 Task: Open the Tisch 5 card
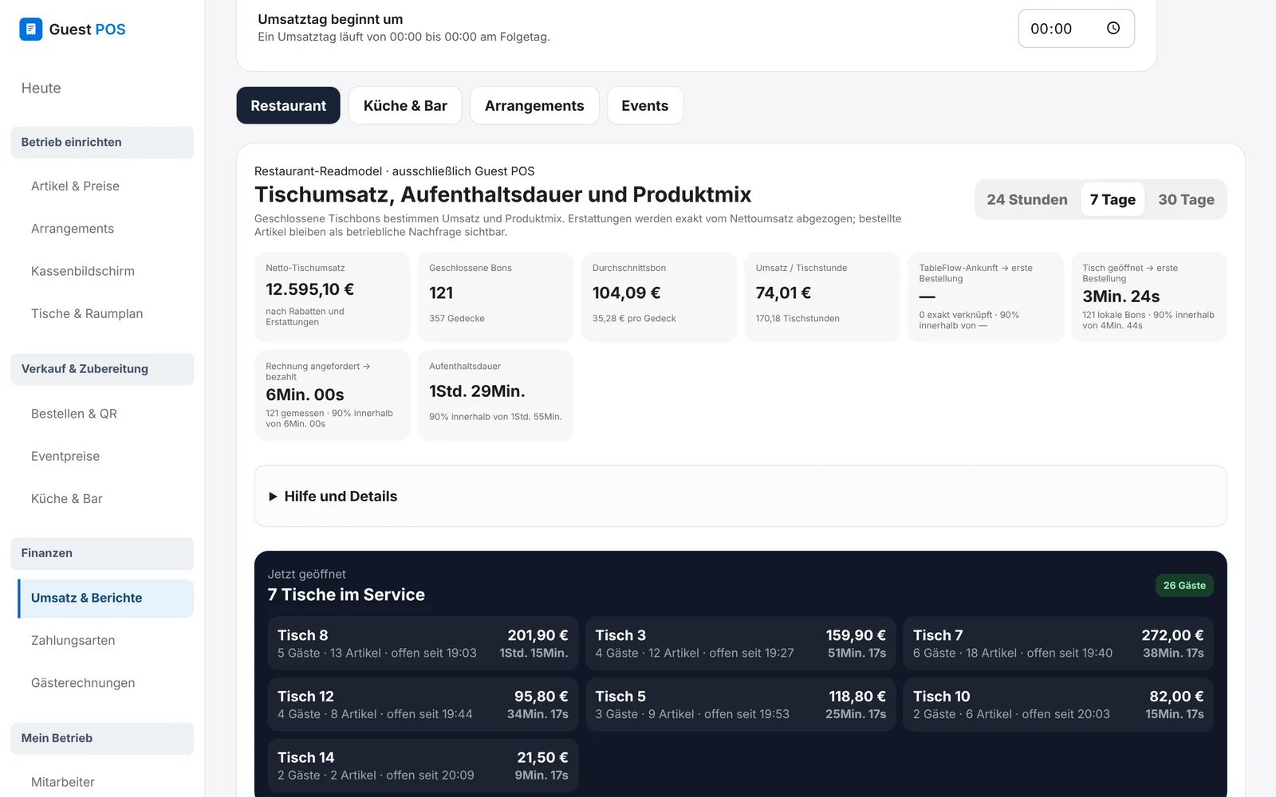coord(740,705)
